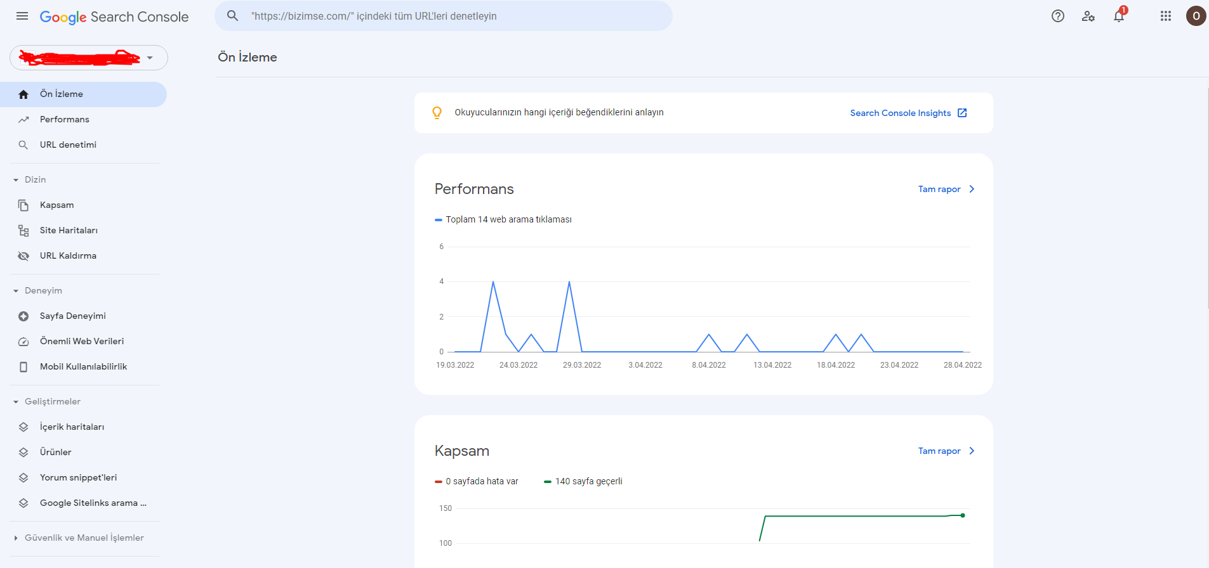The width and height of the screenshot is (1209, 568).
Task: Click the 'Ön İzleme' page heading
Action: 248,57
